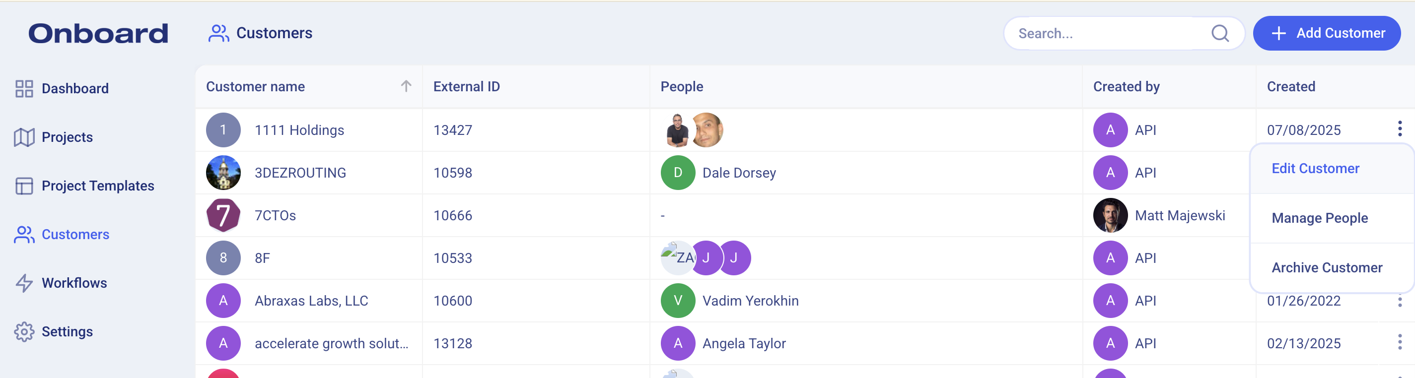Image resolution: width=1415 pixels, height=378 pixels.
Task: Click the 7CTOs customer logo
Action: pyautogui.click(x=223, y=216)
